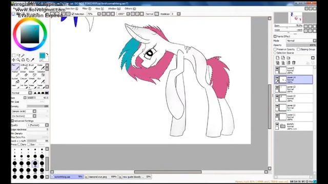Open the Selection menu
This screenshot has width=328, height=184.
(72, 9)
